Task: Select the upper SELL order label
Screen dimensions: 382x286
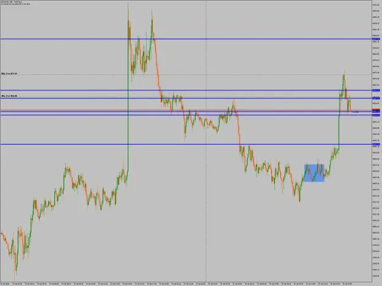Action: 9,73
